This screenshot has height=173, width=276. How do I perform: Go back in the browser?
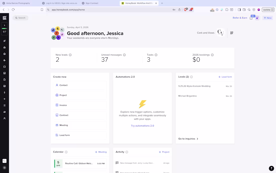[x=4, y=10]
